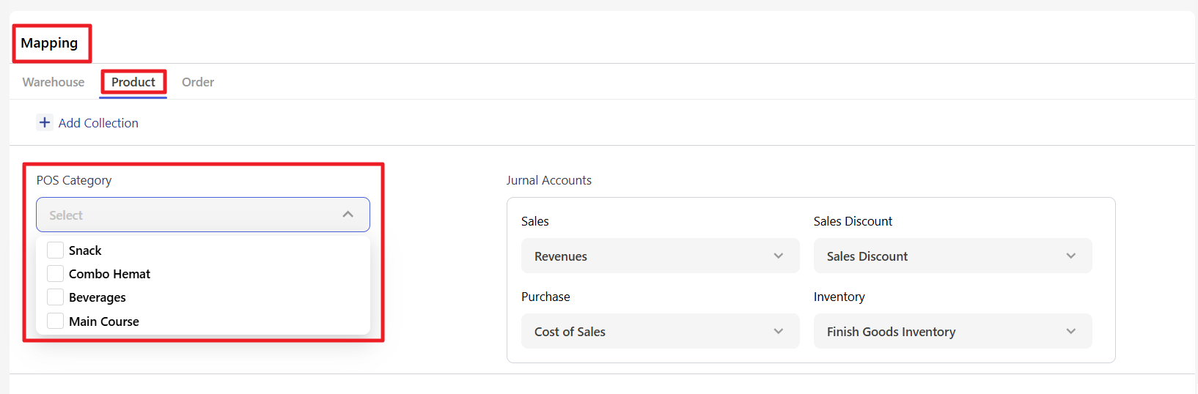Image resolution: width=1198 pixels, height=394 pixels.
Task: Click the chevron arrow in the Cost of Sales field
Action: click(778, 331)
